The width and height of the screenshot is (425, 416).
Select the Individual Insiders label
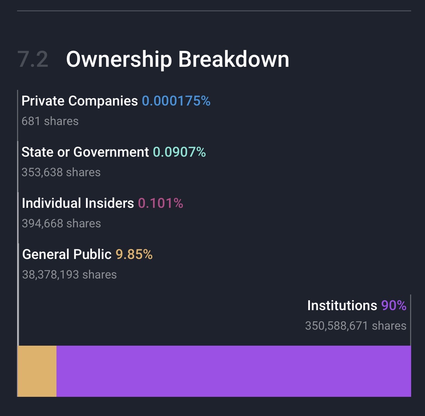[78, 204]
